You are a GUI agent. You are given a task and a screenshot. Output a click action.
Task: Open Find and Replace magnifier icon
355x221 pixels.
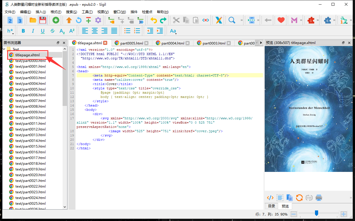232,20
